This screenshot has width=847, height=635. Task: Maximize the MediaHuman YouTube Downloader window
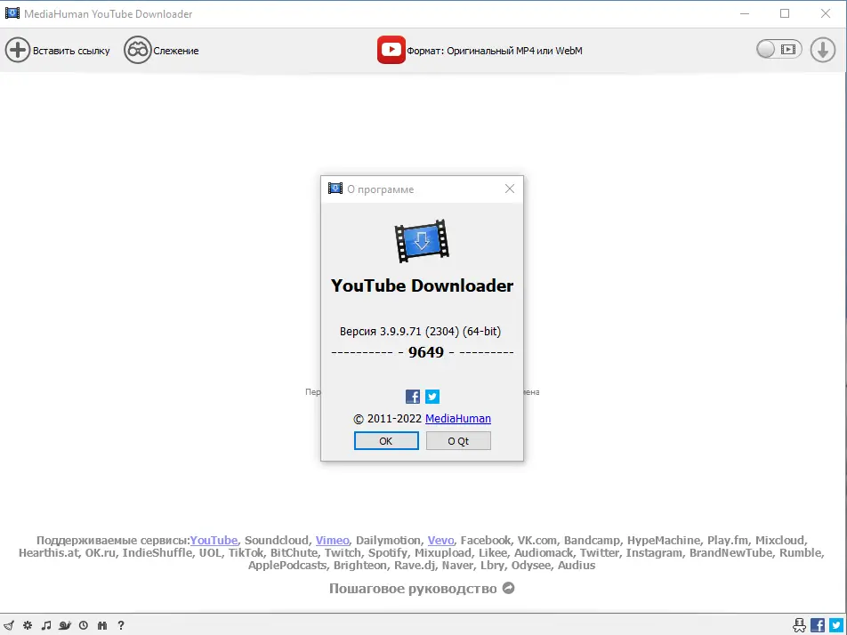[785, 13]
